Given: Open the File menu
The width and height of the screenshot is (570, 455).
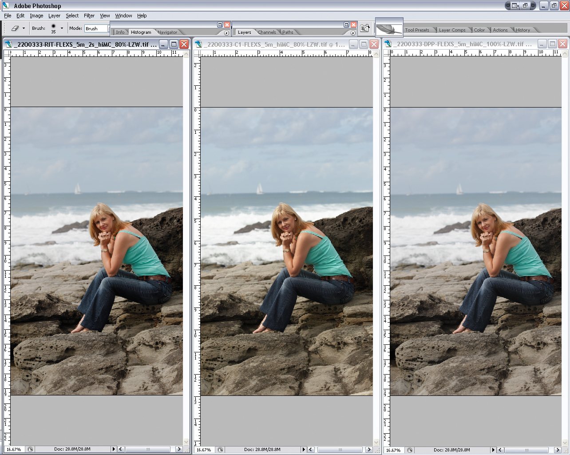Looking at the screenshot, I should pos(8,16).
